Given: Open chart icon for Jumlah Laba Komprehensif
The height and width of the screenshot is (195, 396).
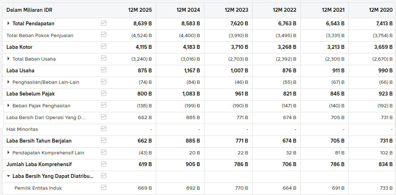Looking at the screenshot, I should point(103,164).
